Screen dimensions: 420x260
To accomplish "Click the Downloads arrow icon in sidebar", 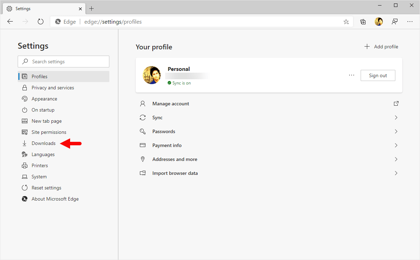I will (25, 143).
